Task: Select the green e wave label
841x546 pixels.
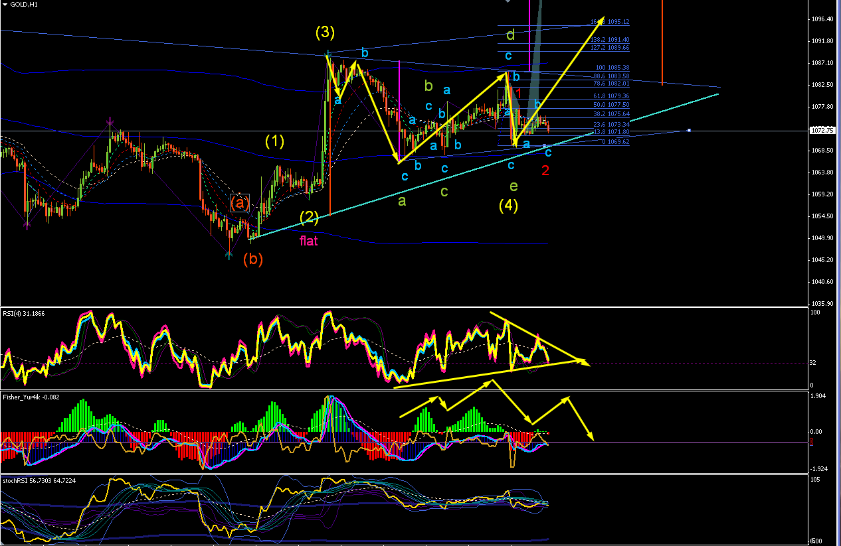Action: [x=513, y=186]
